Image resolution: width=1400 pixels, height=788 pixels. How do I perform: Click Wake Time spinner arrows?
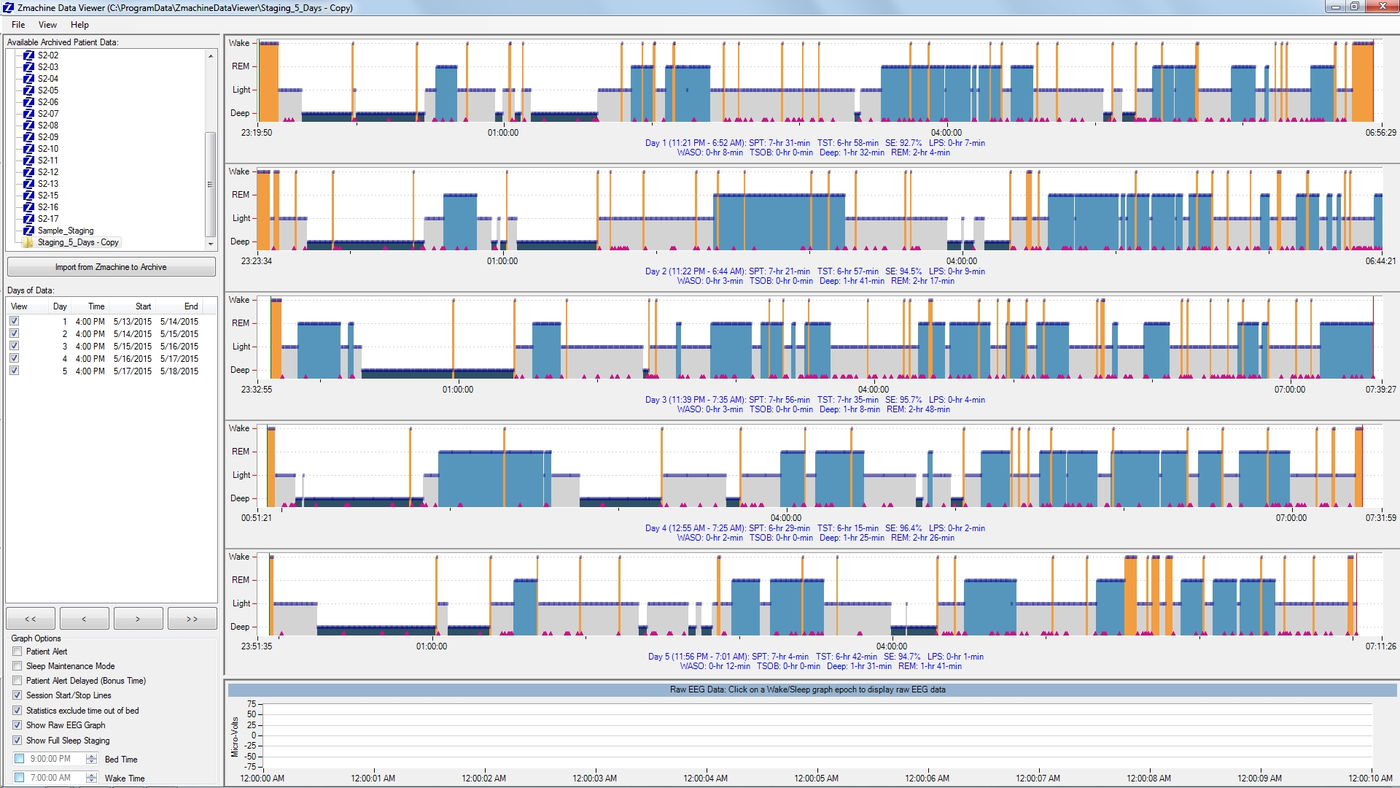(x=92, y=778)
